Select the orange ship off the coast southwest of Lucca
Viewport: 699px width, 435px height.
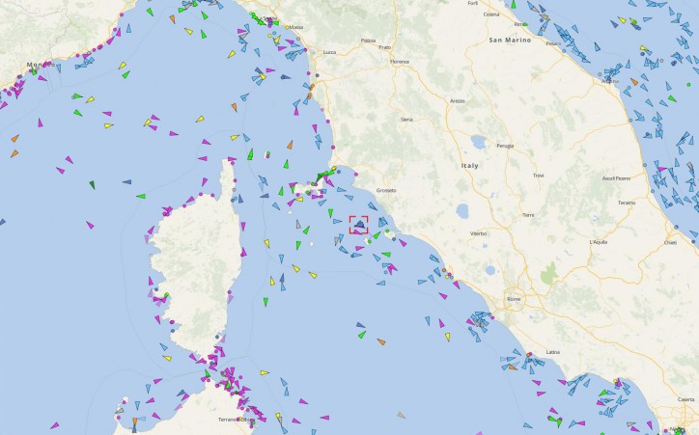pos(234,107)
